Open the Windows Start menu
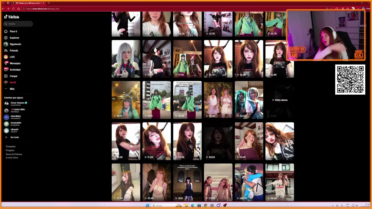The height and width of the screenshot is (209, 372). tap(147, 206)
